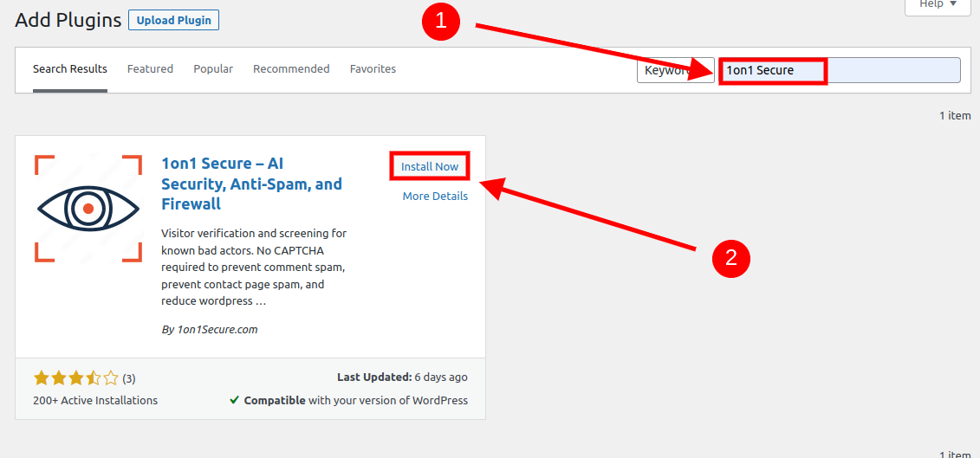Open the Favorites tab
980x458 pixels.
click(x=373, y=68)
